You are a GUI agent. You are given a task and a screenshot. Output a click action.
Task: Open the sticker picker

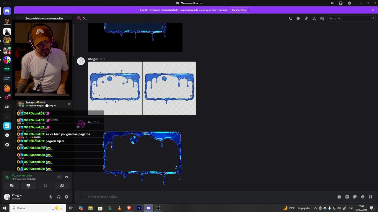(355, 197)
